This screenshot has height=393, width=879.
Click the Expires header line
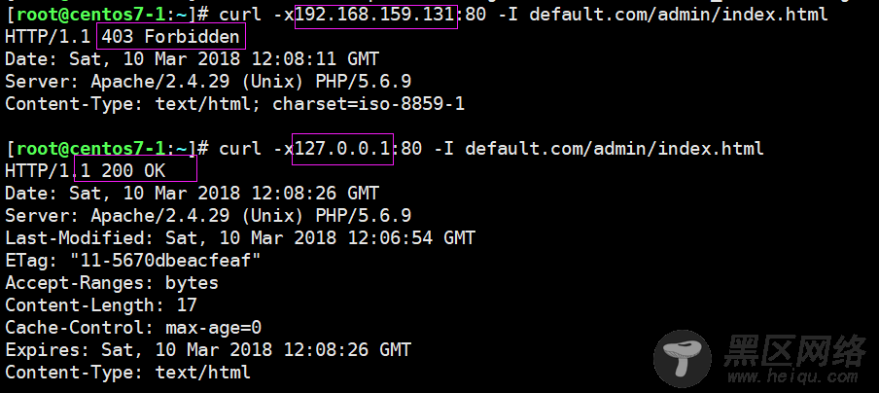[x=208, y=350]
